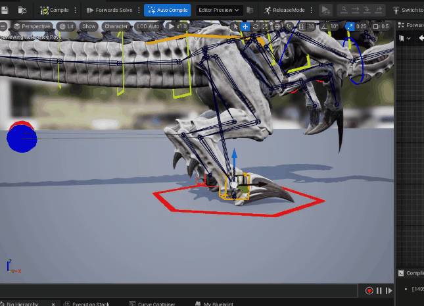The image size is (424, 306).
Task: Open the Show menu in viewport
Action: click(x=90, y=26)
